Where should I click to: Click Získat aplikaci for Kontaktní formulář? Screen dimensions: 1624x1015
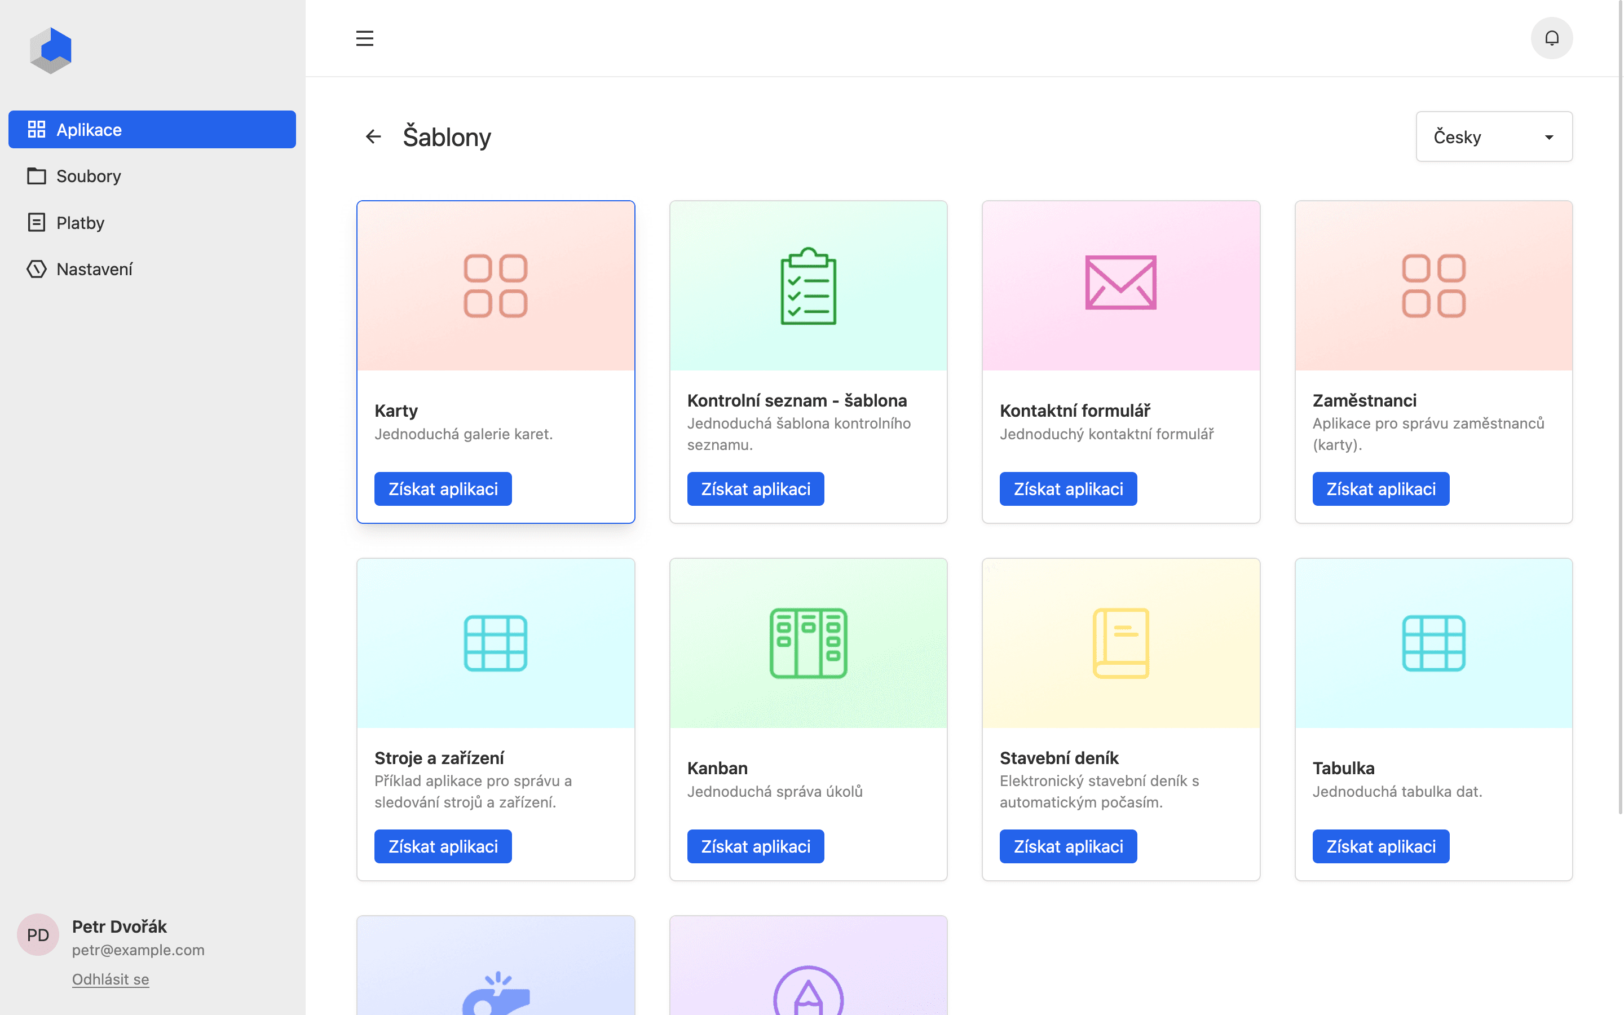pyautogui.click(x=1067, y=489)
